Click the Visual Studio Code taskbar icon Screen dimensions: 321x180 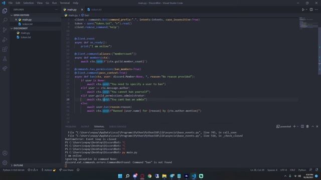coord(194,176)
